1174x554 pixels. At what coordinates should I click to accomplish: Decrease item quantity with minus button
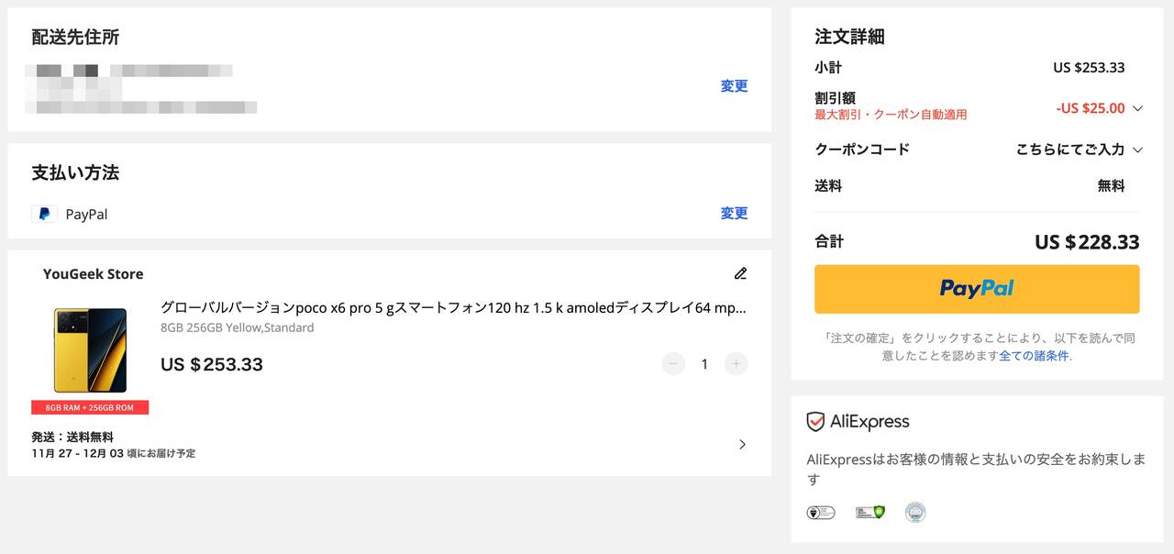coord(673,364)
